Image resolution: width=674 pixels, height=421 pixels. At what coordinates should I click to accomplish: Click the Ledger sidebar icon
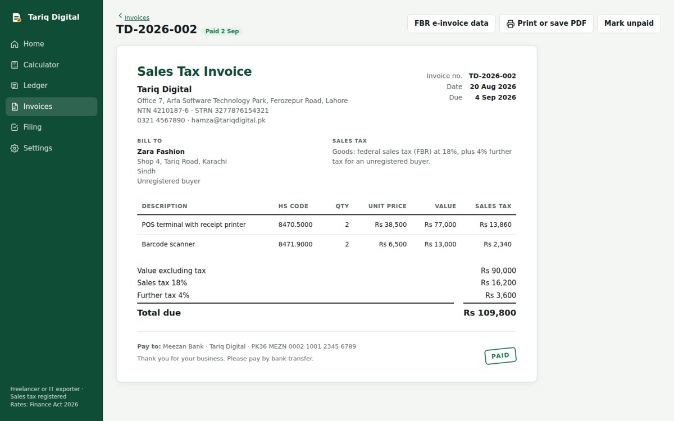15,86
